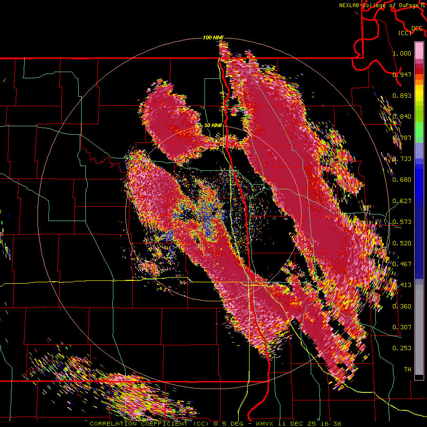427x427 pixels.
Task: Click the 0.467 value on the color scale
Action: tap(402, 264)
